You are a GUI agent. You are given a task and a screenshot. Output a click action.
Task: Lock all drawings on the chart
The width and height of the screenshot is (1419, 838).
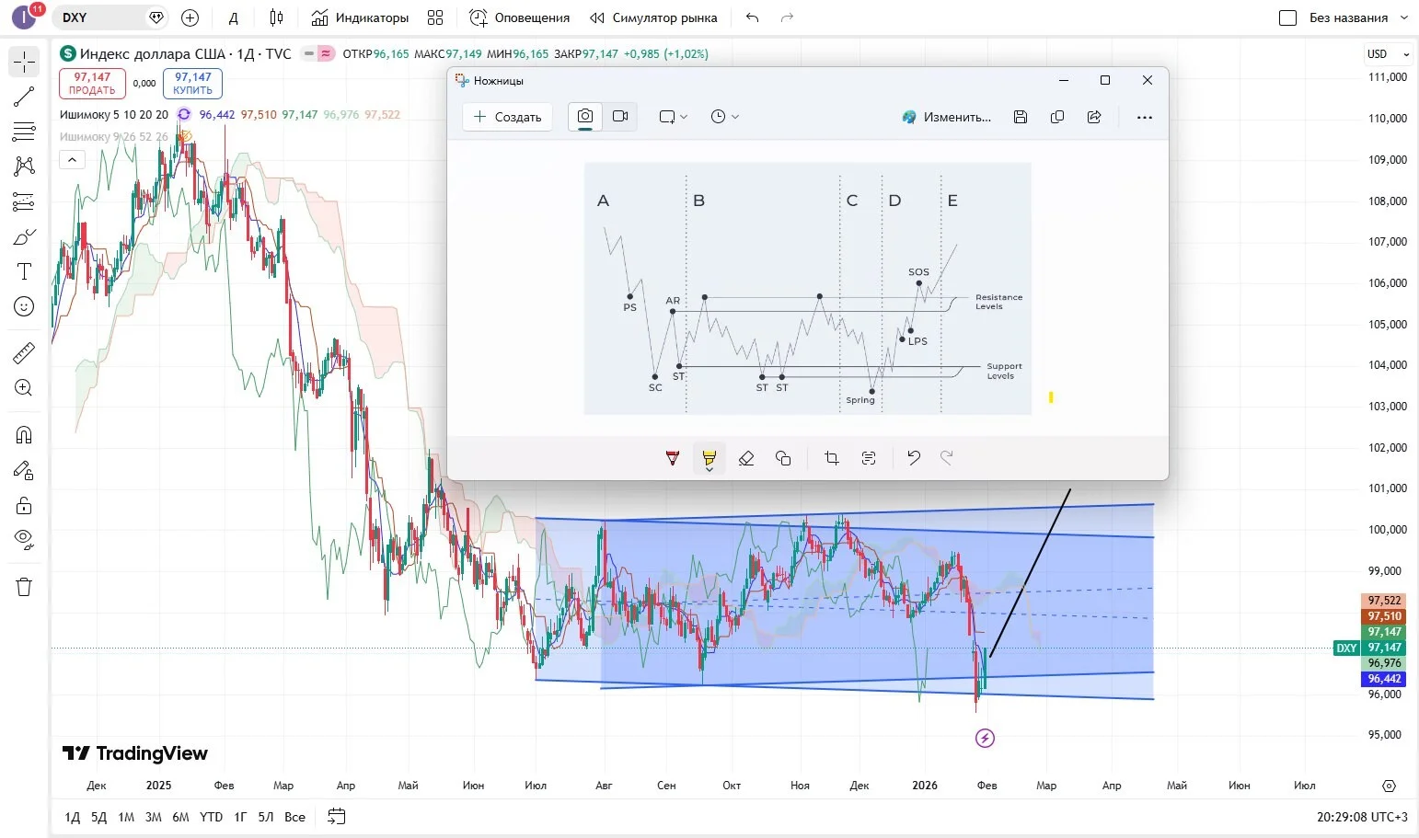(24, 505)
